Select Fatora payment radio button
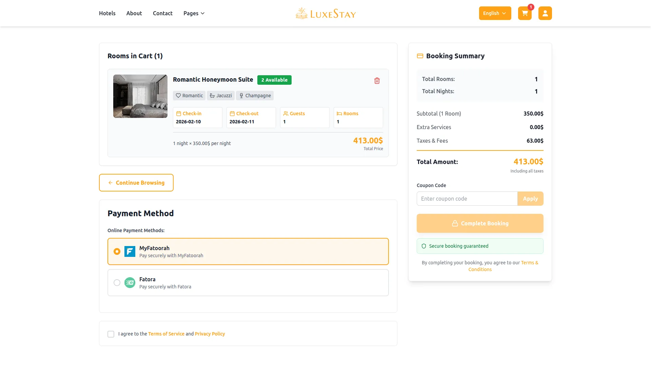The image size is (651, 366). pos(117,283)
